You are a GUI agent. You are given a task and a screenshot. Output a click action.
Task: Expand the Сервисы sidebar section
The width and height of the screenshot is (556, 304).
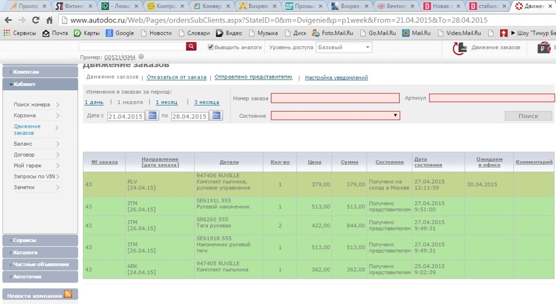click(x=40, y=240)
